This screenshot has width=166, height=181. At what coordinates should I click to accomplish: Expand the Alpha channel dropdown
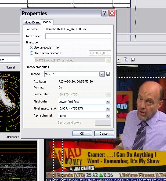point(108,116)
